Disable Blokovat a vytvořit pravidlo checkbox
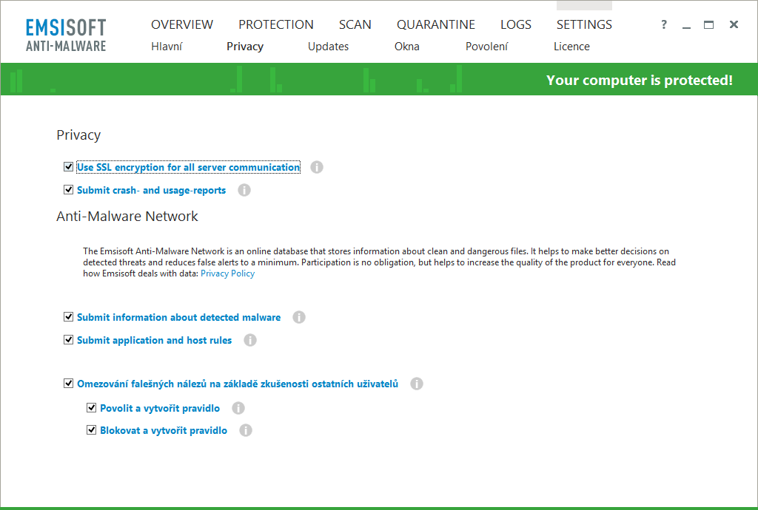This screenshot has height=510, width=758. 91,430
